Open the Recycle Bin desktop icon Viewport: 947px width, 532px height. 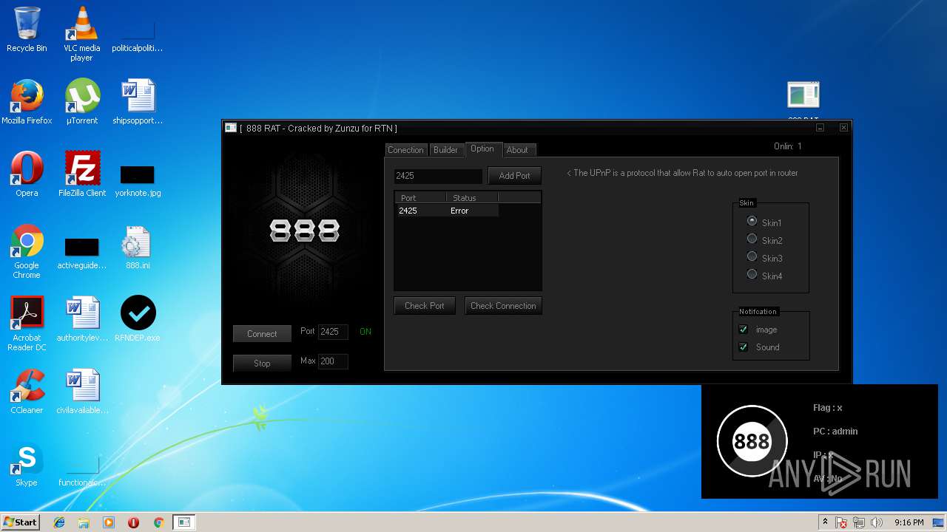coord(27,30)
